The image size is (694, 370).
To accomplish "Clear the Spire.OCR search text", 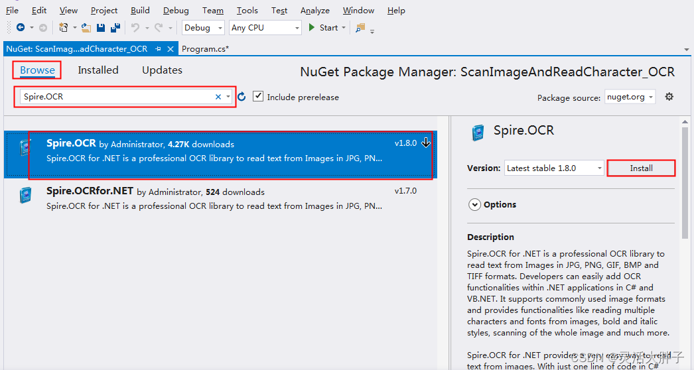I will 218,97.
